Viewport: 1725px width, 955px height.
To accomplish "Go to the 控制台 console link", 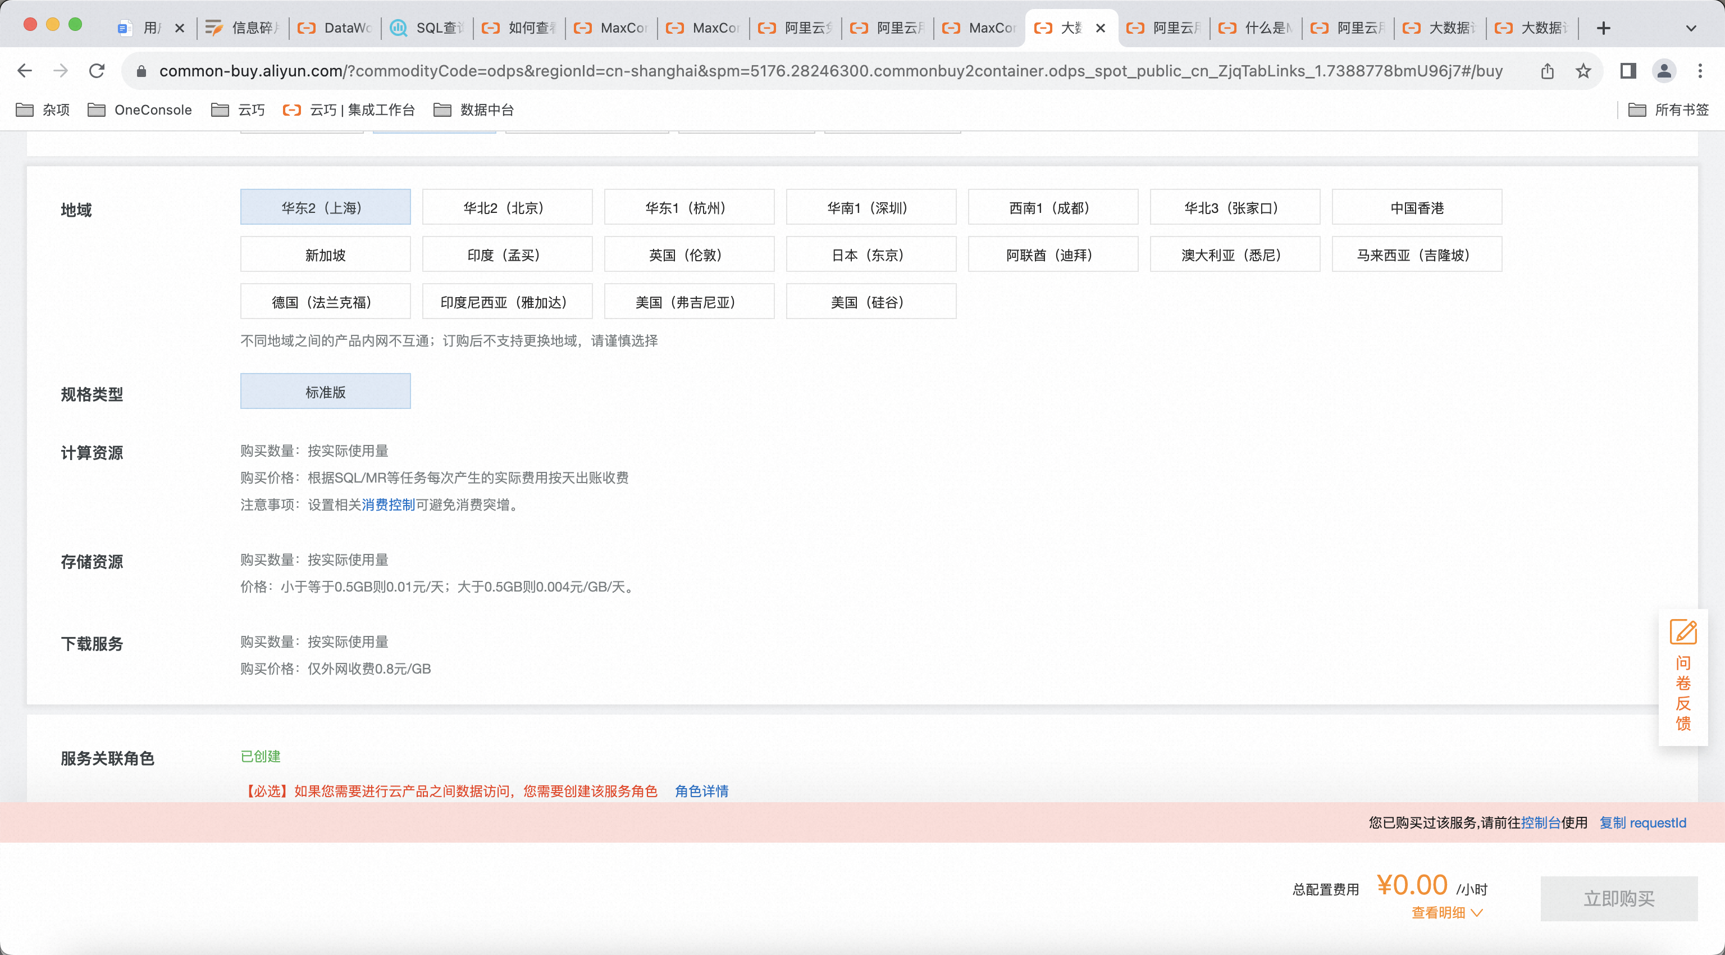I will [x=1541, y=822].
